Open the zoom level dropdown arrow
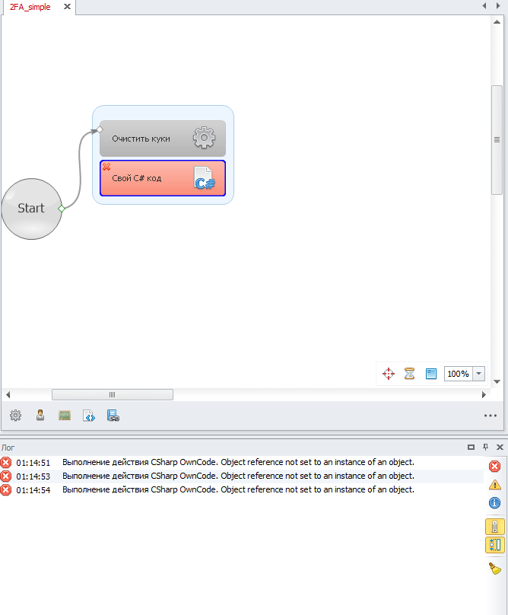The width and height of the screenshot is (508, 615). (x=478, y=374)
